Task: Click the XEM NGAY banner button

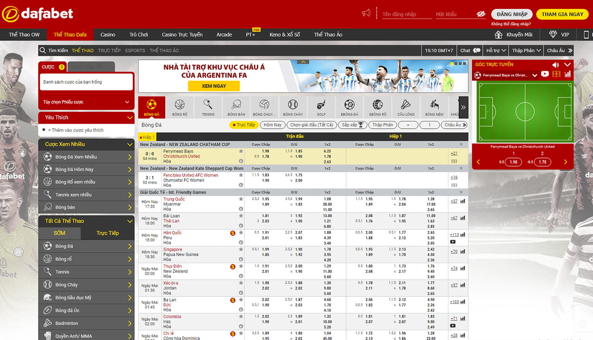Action: point(214,86)
